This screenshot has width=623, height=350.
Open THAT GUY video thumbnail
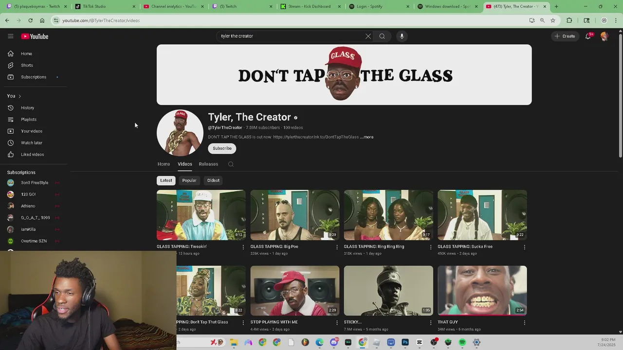(x=482, y=291)
